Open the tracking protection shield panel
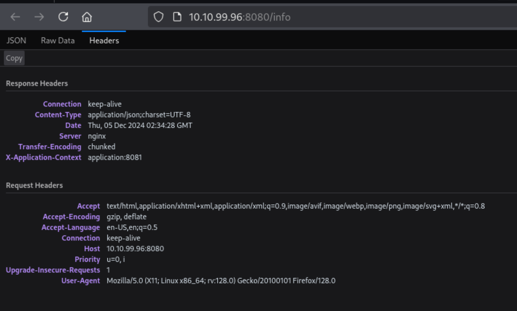This screenshot has width=517, height=311. (x=159, y=17)
